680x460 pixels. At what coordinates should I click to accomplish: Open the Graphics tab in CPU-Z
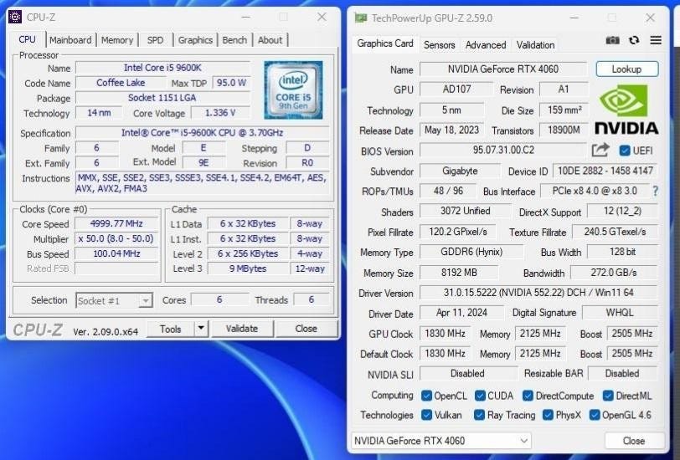pos(195,40)
